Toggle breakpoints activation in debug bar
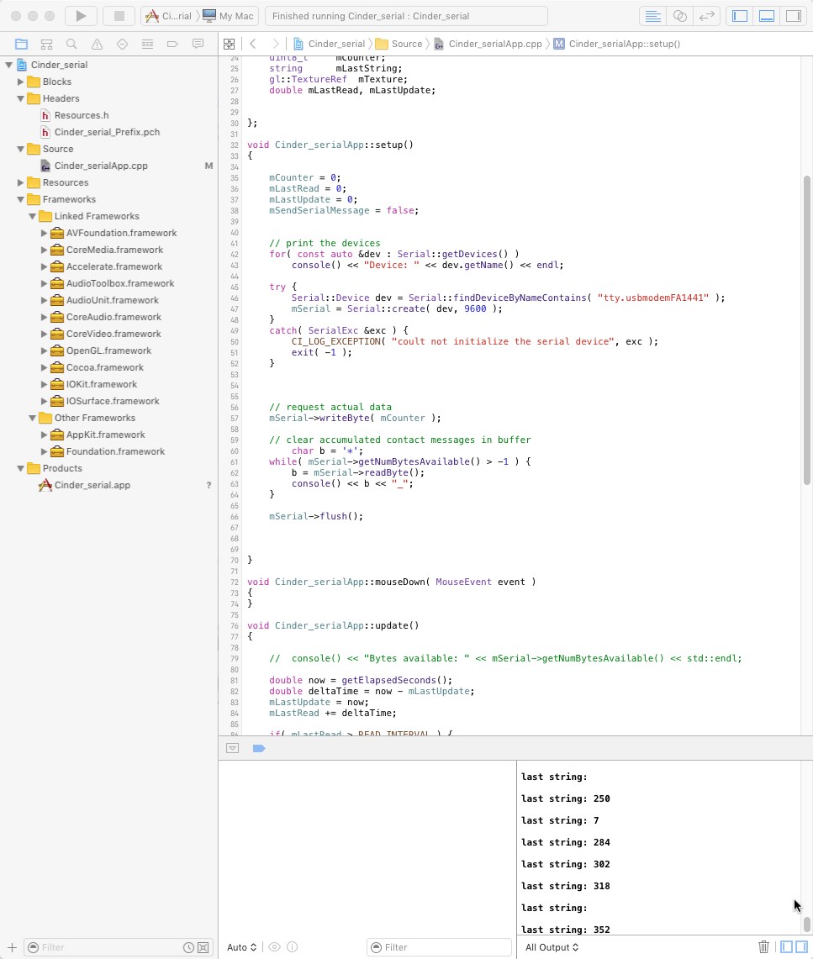Image resolution: width=813 pixels, height=959 pixels. (x=259, y=748)
